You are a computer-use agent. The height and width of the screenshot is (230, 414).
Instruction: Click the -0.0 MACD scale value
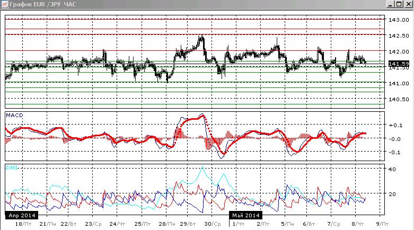click(x=395, y=139)
